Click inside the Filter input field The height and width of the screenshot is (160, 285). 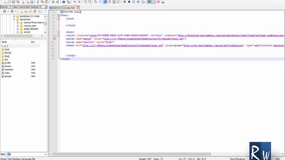point(25,154)
